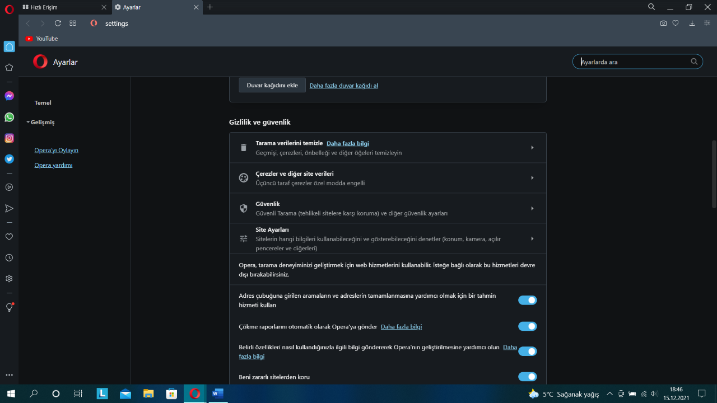
Task: Open Easy Setup icon at toolbar right
Action: pos(707,23)
